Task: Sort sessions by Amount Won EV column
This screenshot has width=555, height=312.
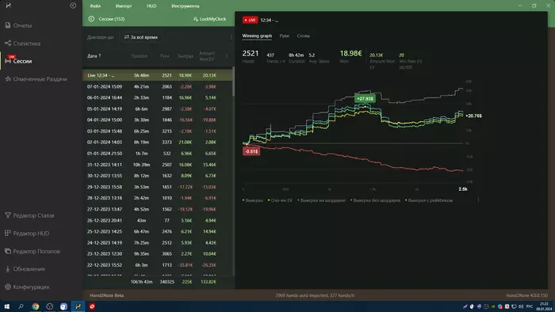Action: click(x=207, y=56)
